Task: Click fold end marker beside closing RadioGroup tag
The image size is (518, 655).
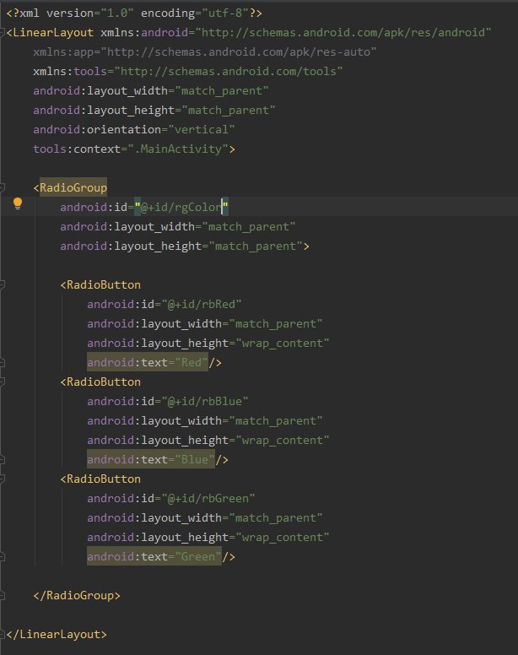Action: point(2,595)
